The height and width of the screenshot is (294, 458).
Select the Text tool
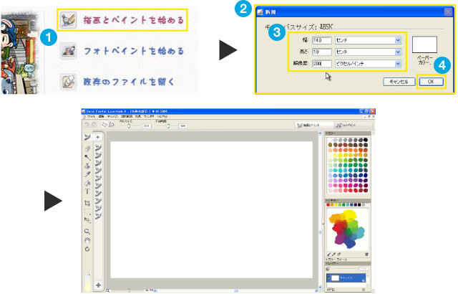(x=87, y=191)
